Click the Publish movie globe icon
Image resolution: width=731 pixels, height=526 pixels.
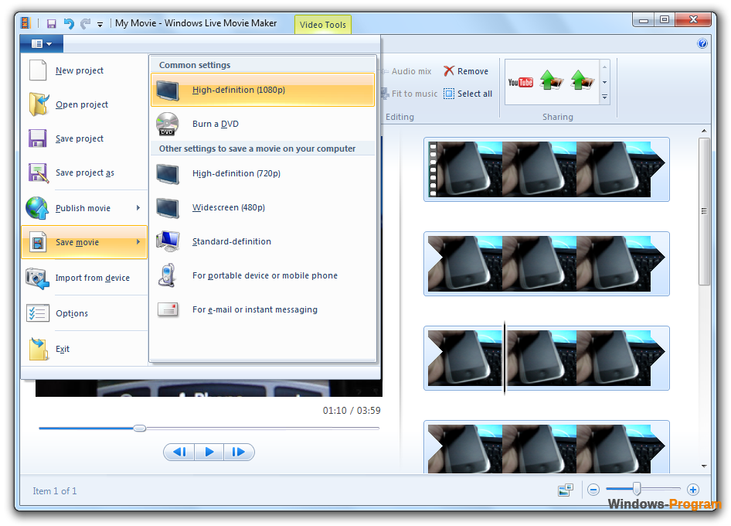tap(37, 208)
